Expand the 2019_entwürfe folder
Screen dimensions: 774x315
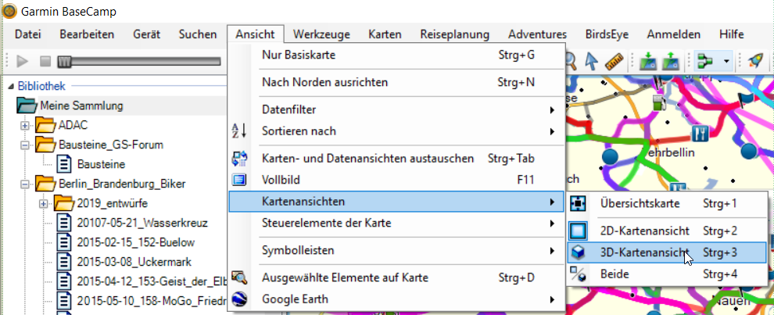pyautogui.click(x=44, y=203)
